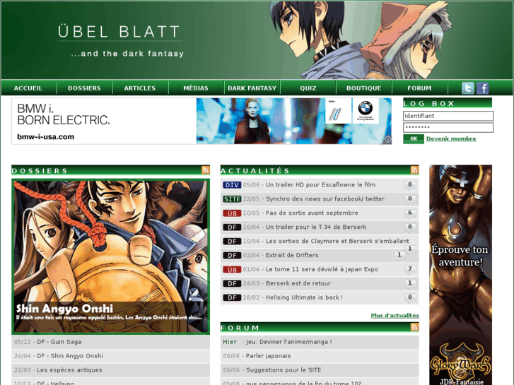
Task: Read Le tome 11 sera dévoilé à Japan Expo
Action: [322, 269]
